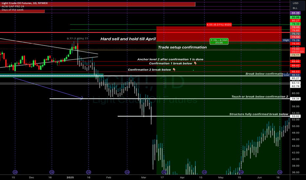Click the 58.34 price label
Viewport: 306px width, 180px height.
[295, 99]
